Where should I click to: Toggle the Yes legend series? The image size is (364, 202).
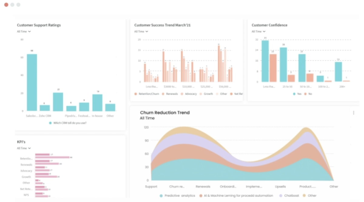coord(297,94)
